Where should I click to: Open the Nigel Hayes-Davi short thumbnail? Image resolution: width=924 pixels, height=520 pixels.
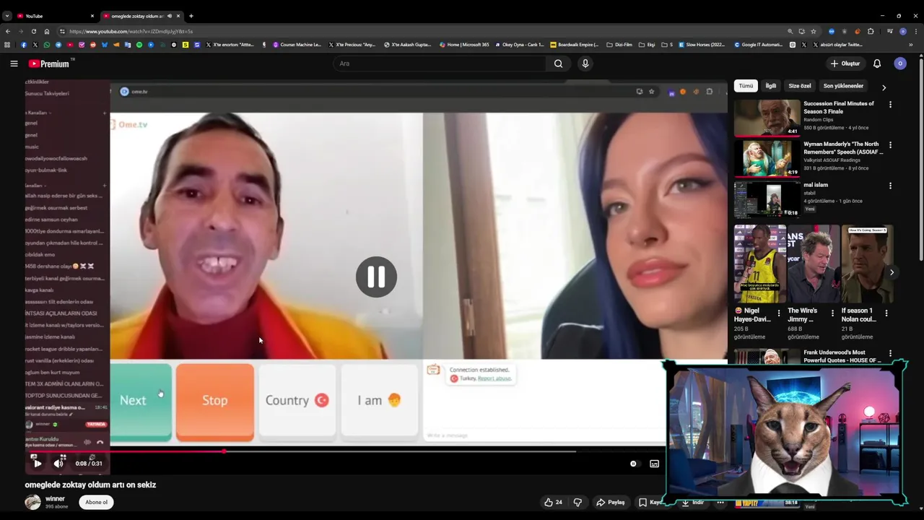click(x=759, y=264)
